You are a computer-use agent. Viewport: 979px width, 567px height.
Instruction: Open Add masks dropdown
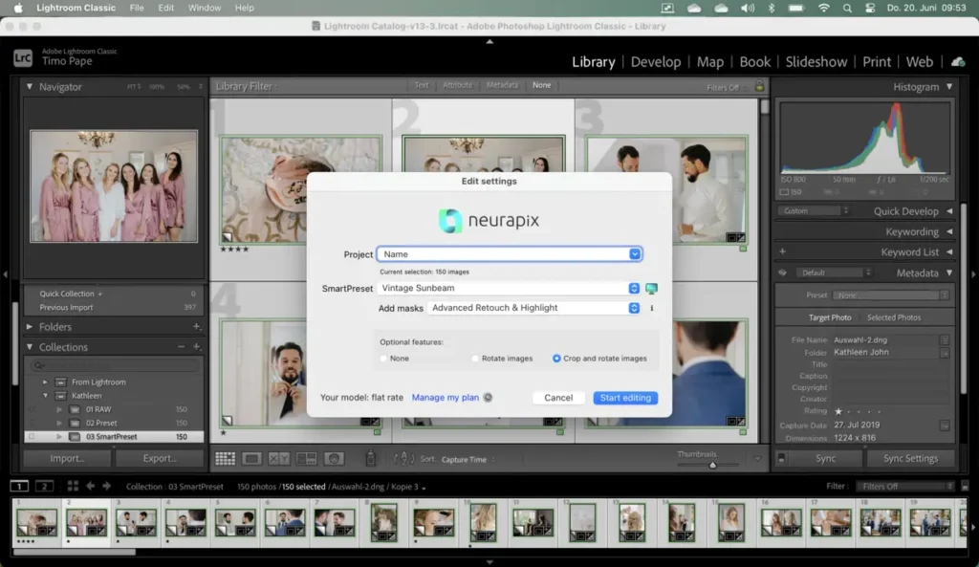click(634, 308)
